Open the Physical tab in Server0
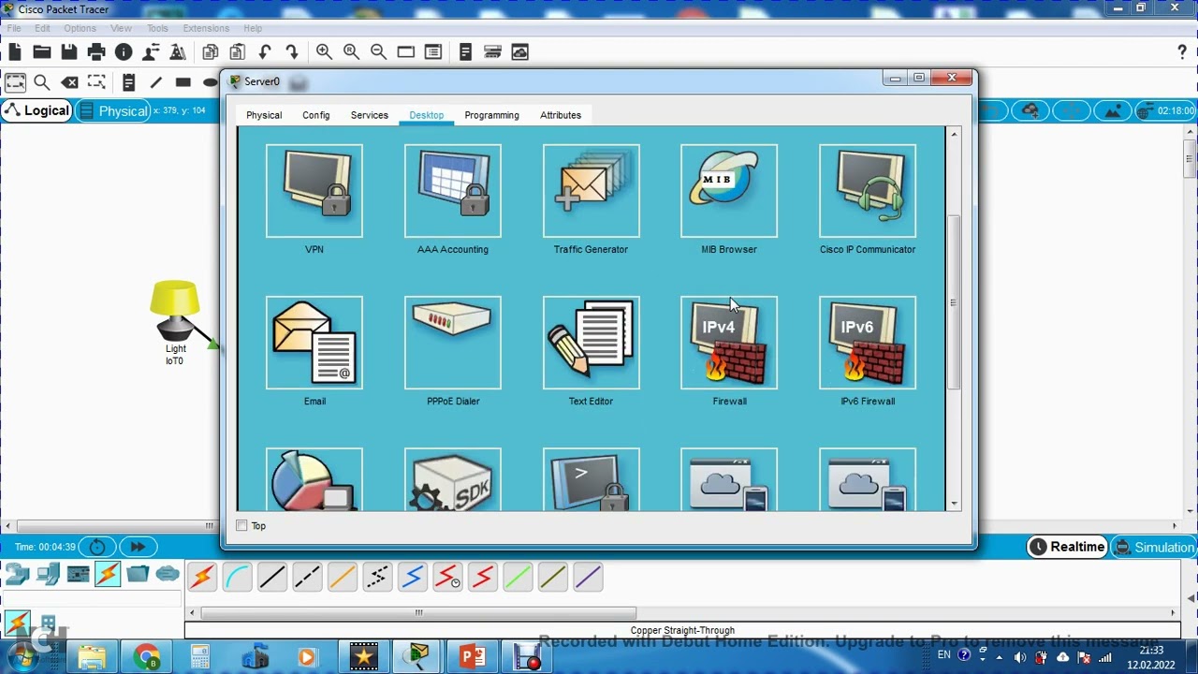The width and height of the screenshot is (1198, 674). 264,115
